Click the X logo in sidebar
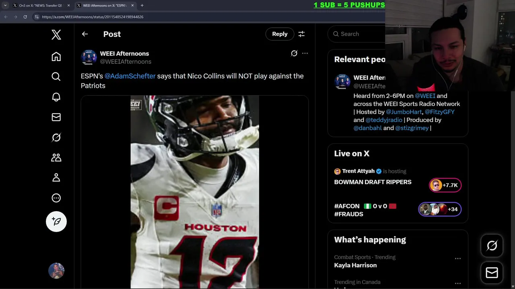Screen dimensions: 515x289 pyautogui.click(x=56, y=35)
